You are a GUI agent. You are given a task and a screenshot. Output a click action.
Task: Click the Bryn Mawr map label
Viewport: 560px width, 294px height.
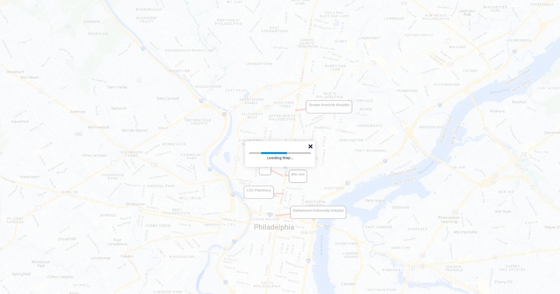[x=29, y=77]
